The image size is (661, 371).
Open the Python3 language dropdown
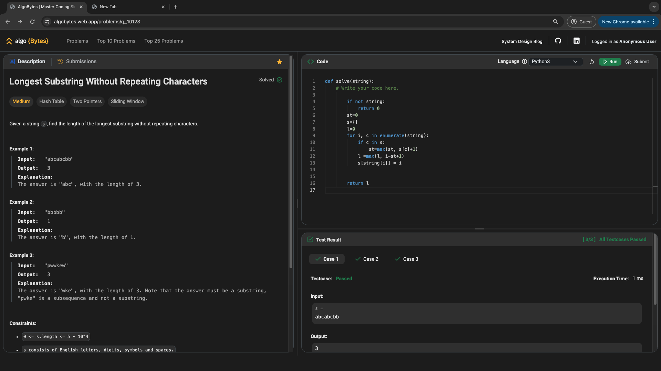click(554, 61)
